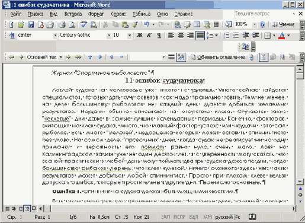
Task: Move the outline item up with blue up arrow
Action: point(90,58)
